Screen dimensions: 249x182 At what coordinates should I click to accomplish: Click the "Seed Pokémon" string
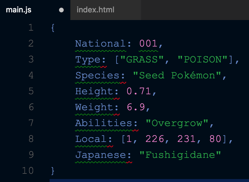(x=177, y=75)
